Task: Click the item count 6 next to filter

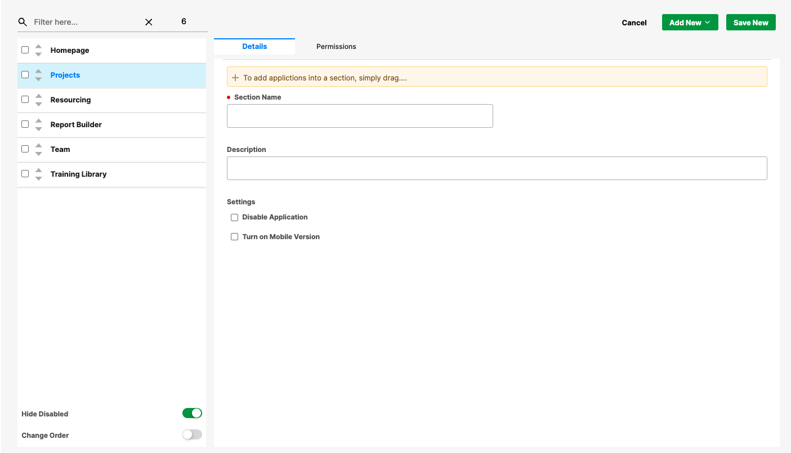Action: coord(184,21)
